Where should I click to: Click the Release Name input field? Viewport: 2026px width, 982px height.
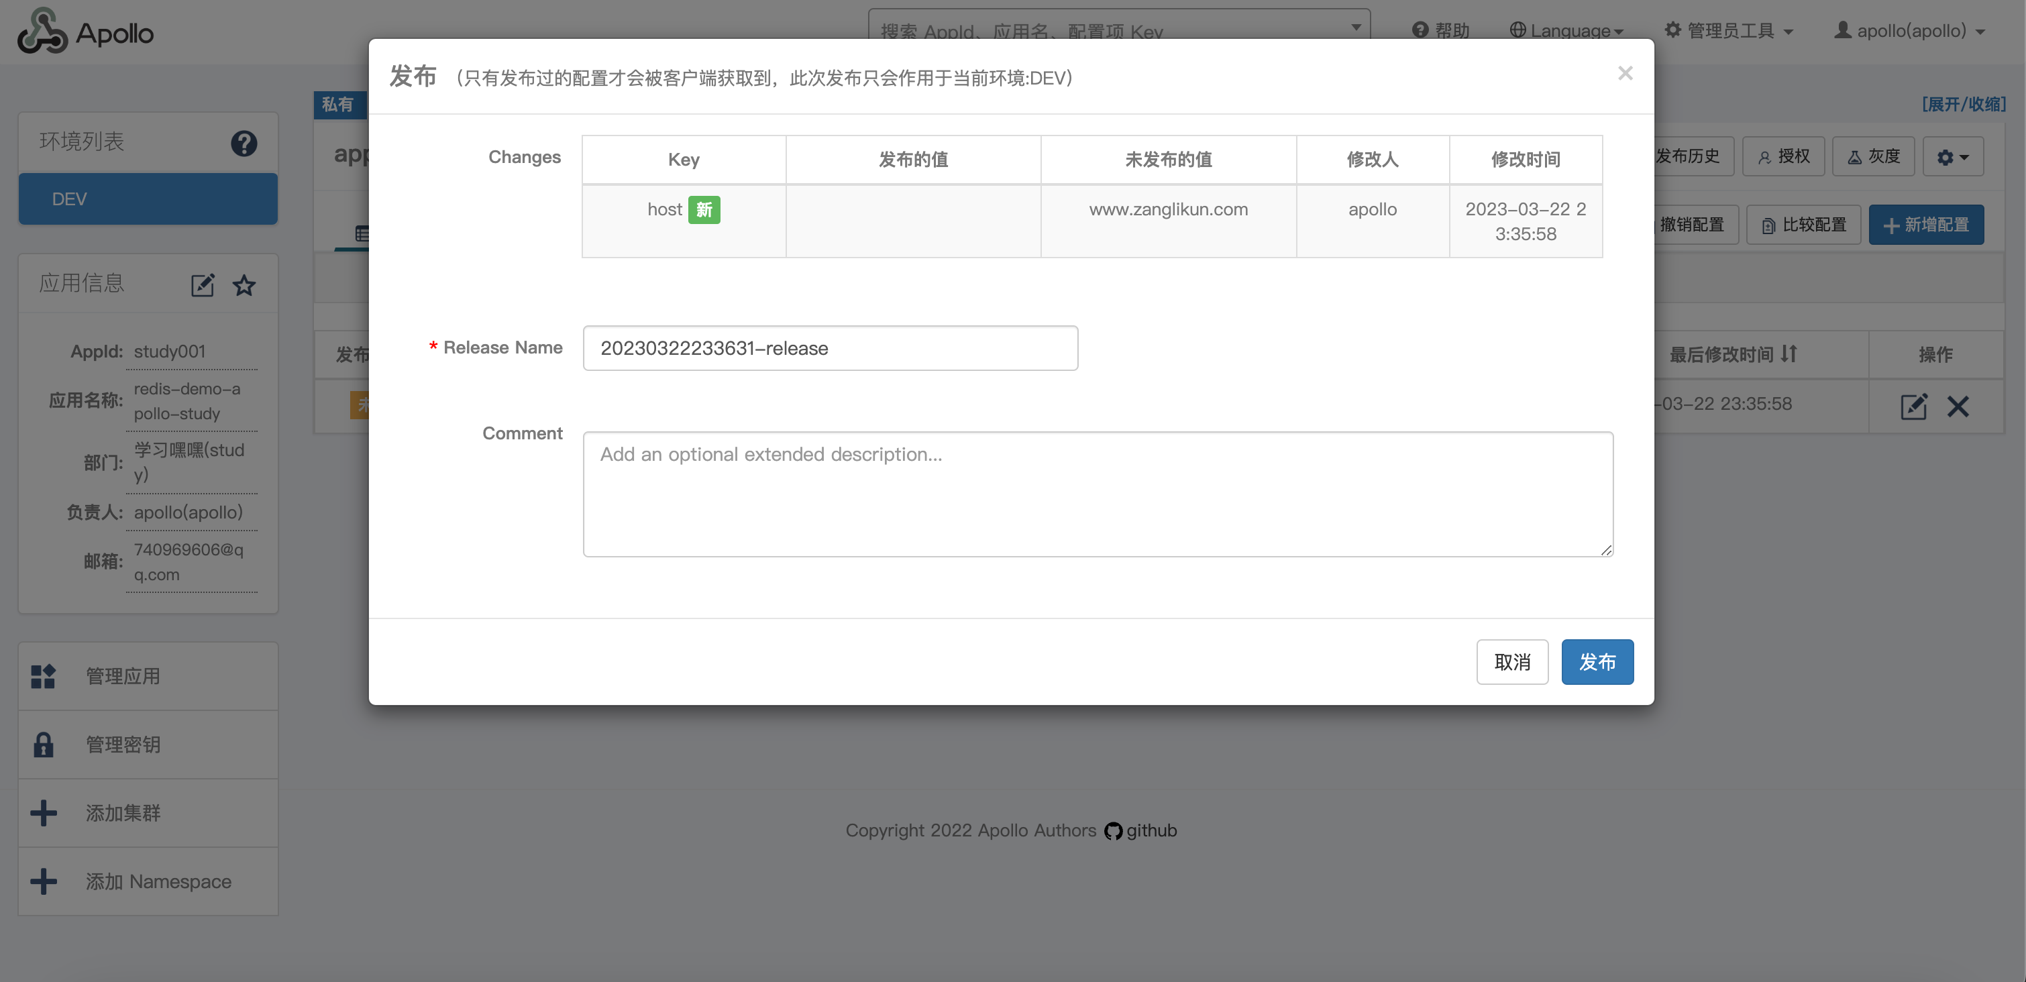pyautogui.click(x=830, y=348)
